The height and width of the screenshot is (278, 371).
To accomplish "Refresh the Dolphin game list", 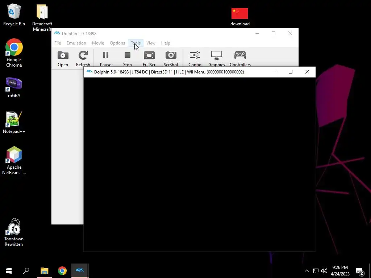I will (83, 59).
